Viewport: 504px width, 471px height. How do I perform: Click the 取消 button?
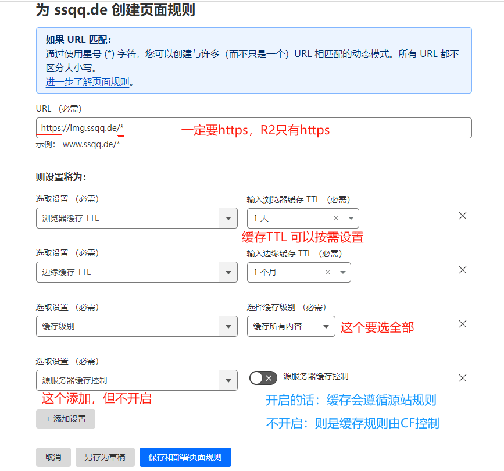click(53, 457)
